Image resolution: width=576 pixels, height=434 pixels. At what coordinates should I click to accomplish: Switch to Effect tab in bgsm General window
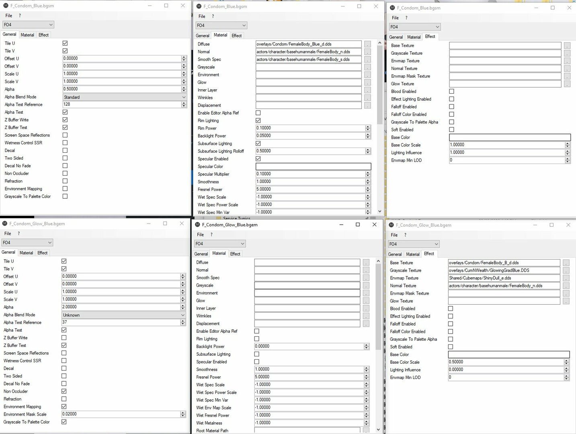43,35
